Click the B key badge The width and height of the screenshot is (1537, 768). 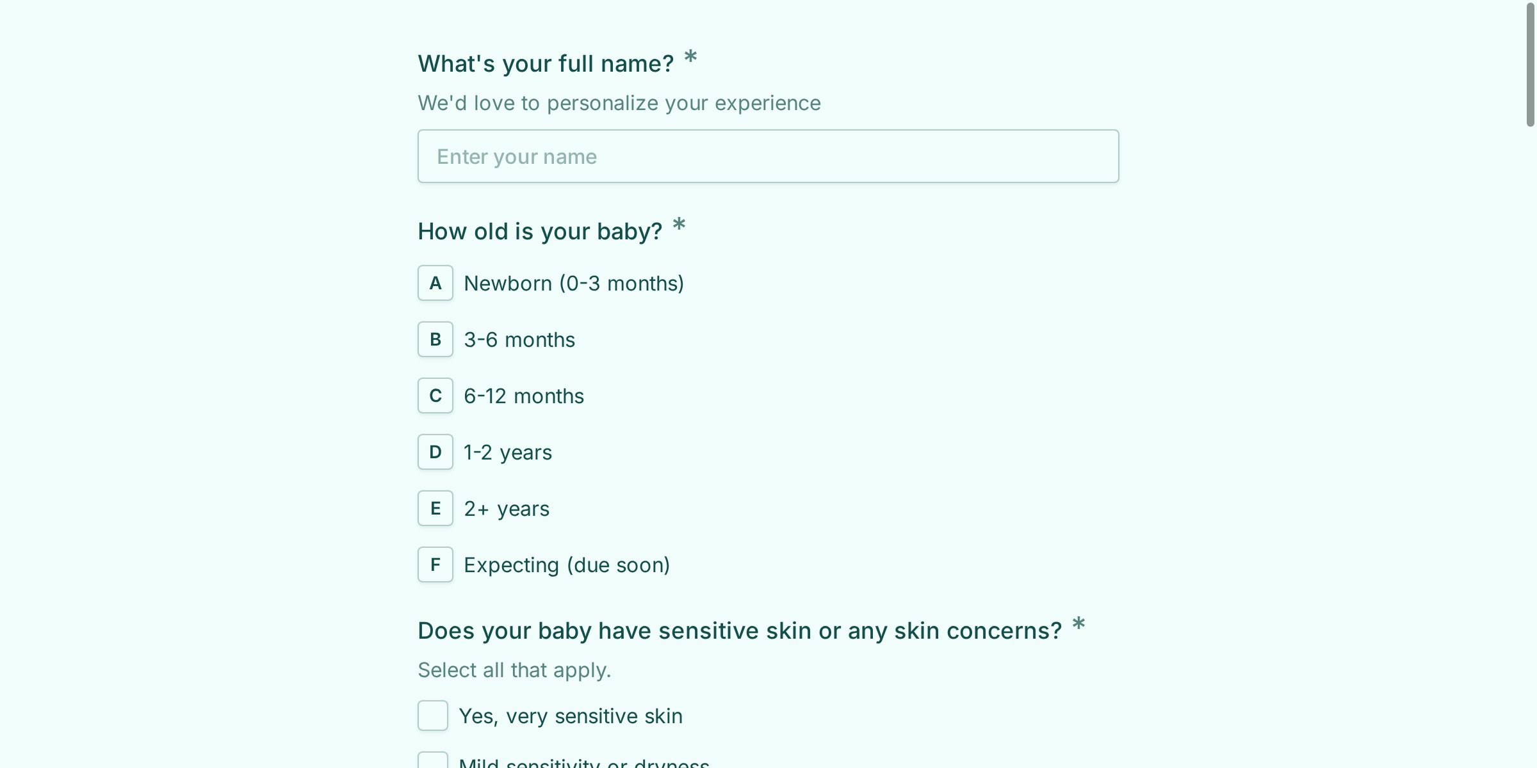[435, 339]
